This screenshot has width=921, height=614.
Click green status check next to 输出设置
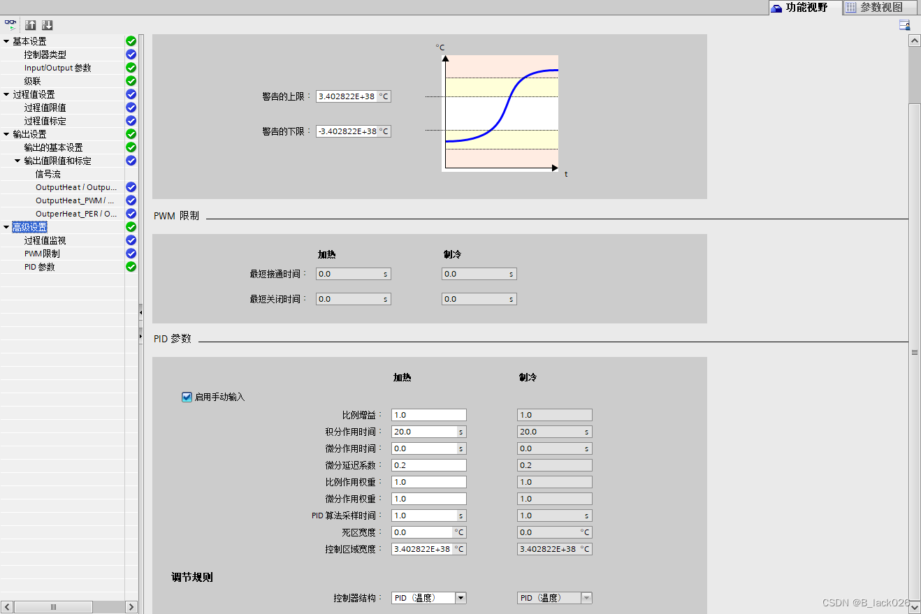click(131, 134)
